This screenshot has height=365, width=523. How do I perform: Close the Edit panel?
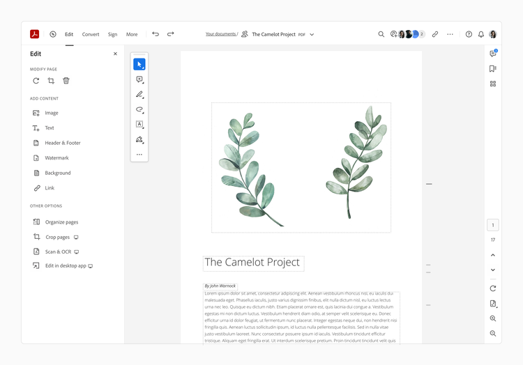[115, 54]
